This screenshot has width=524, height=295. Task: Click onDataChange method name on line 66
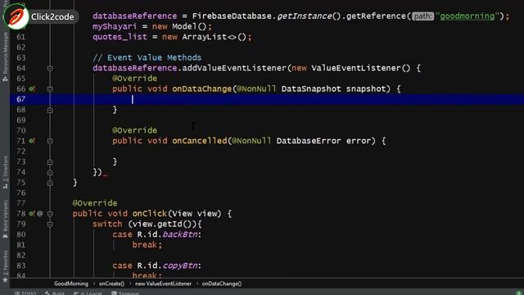202,88
